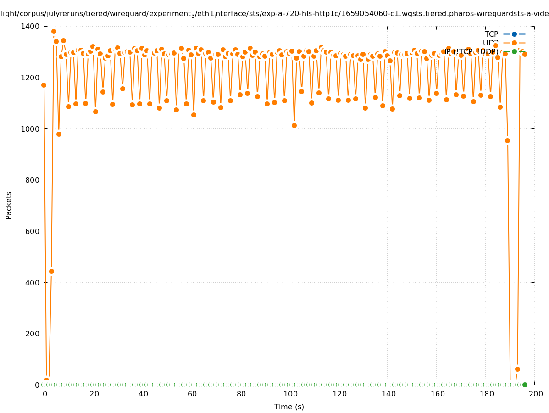Click the UDP point near 62 packets

(x=517, y=369)
